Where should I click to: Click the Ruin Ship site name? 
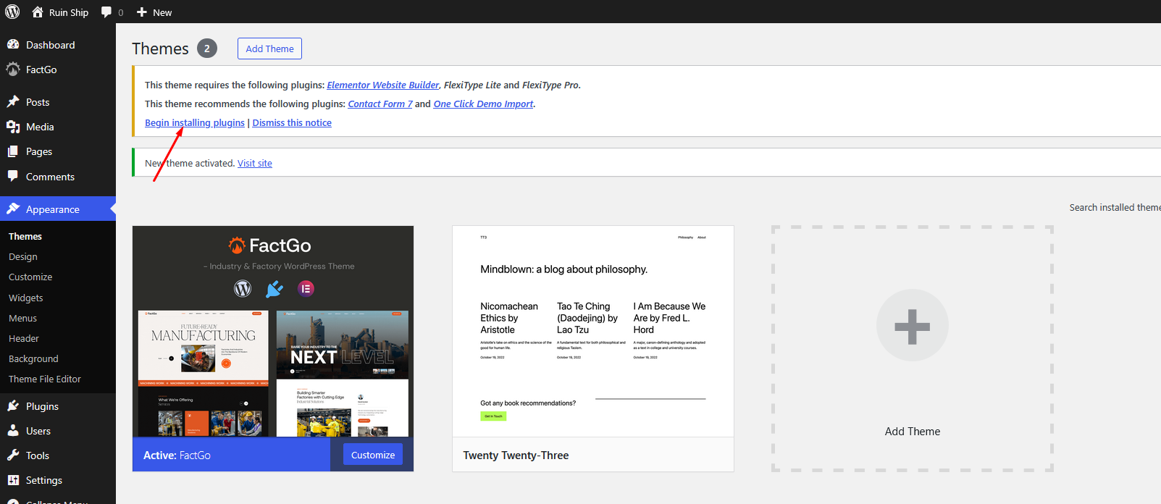[69, 12]
